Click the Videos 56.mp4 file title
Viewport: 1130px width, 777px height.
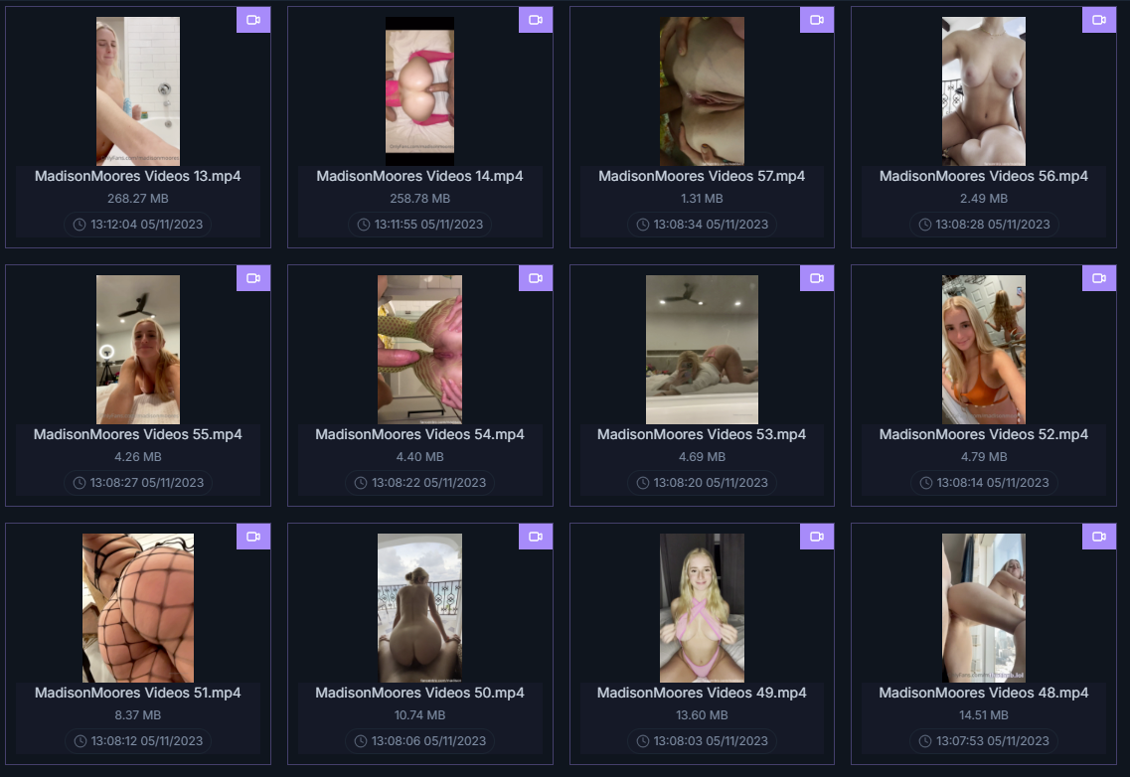tap(983, 176)
